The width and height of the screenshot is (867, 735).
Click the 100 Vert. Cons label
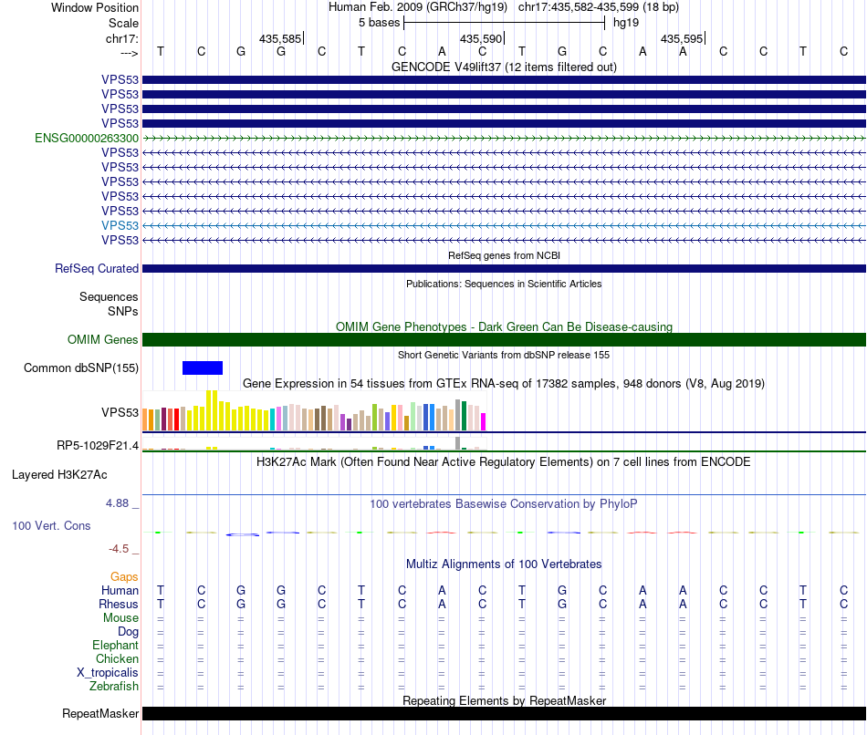pyautogui.click(x=51, y=525)
